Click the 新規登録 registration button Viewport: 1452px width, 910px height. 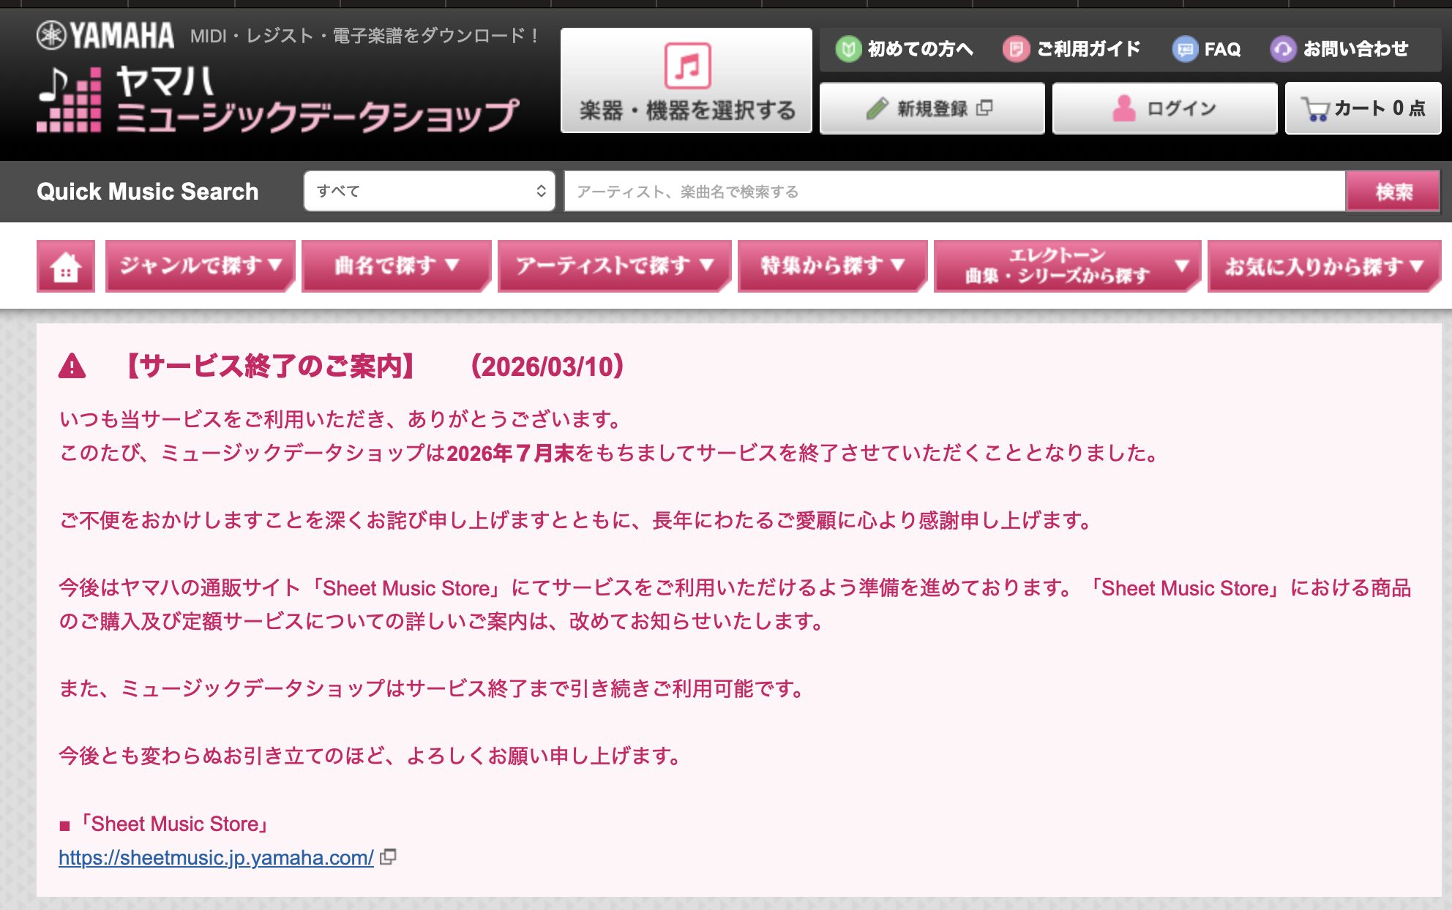932,108
